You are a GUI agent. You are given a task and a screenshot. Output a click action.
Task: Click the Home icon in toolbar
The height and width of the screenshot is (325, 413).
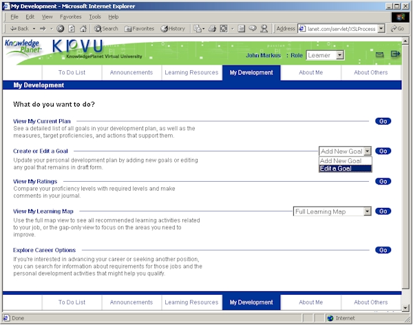(83, 28)
